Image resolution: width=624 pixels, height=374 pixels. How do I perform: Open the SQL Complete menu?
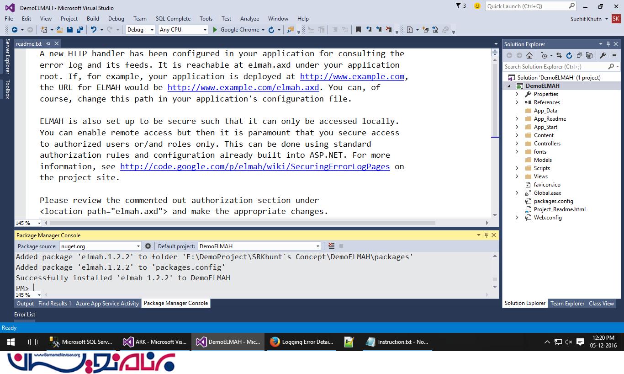click(173, 19)
